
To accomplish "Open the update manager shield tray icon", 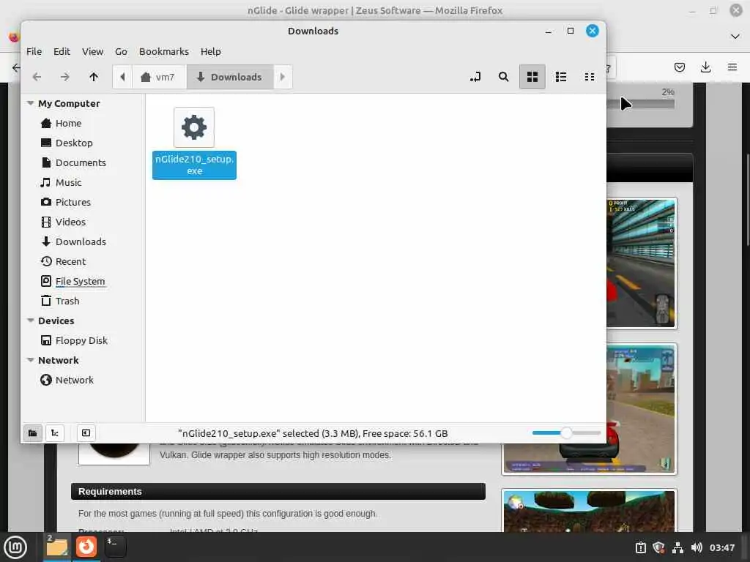I will (x=658, y=547).
